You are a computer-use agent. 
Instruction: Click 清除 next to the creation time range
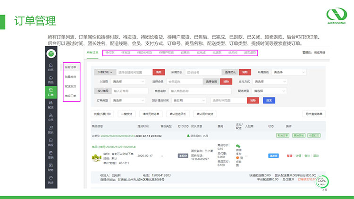coord(159,72)
